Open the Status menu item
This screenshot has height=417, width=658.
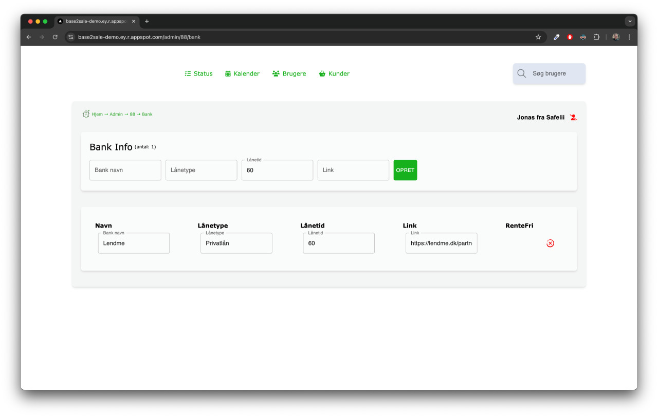click(x=198, y=73)
